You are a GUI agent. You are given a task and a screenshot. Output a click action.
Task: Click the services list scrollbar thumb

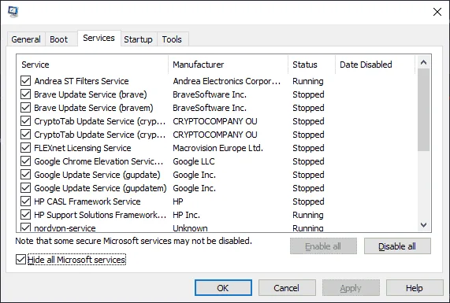coord(423,109)
